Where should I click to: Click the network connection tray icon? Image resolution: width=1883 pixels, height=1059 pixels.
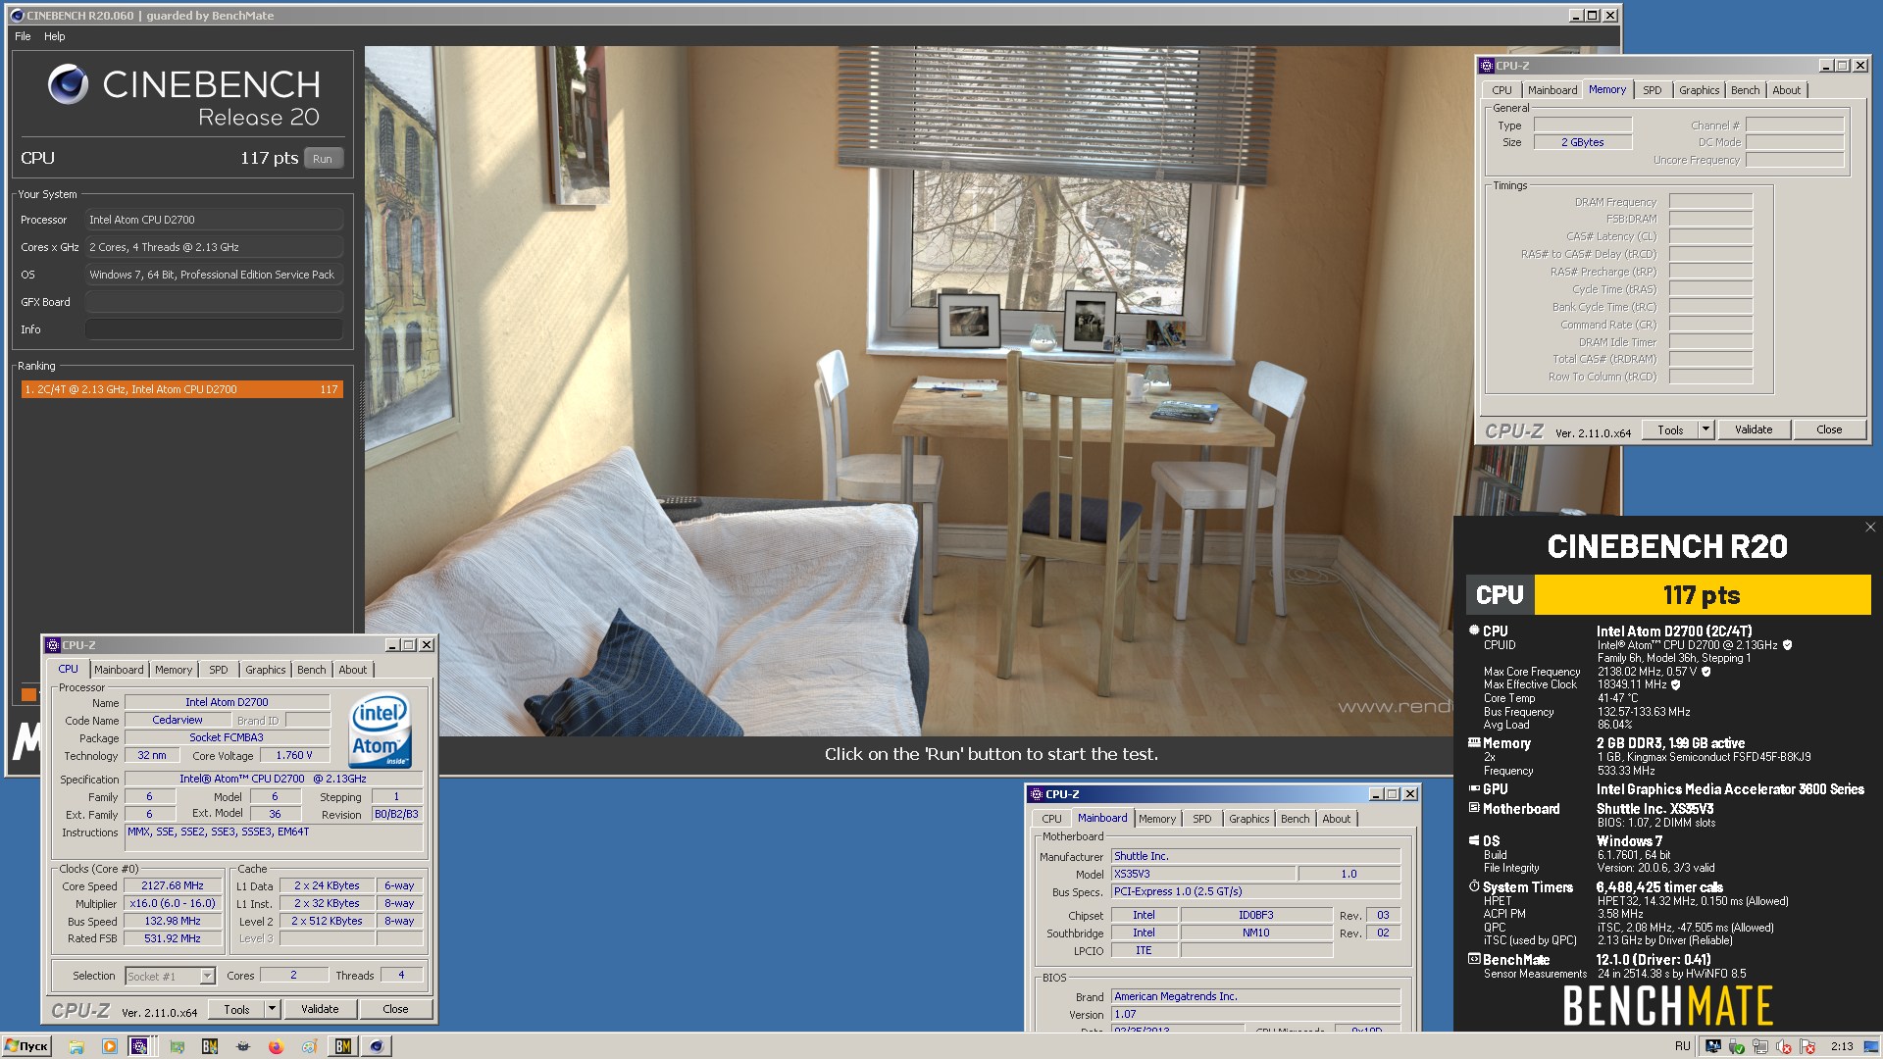click(1760, 1046)
